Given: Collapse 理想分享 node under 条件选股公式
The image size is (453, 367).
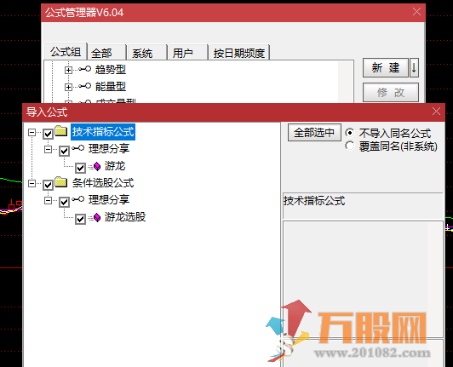Looking at the screenshot, I should 48,200.
